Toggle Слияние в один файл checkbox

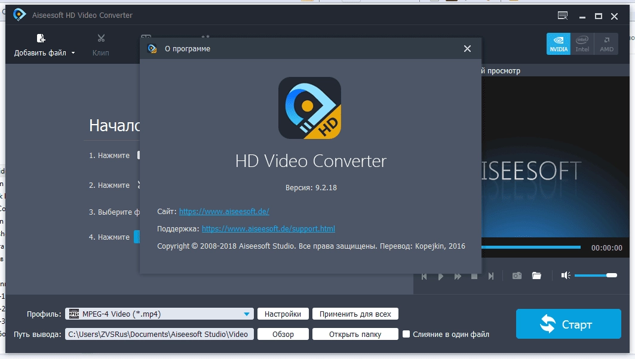[x=406, y=334]
